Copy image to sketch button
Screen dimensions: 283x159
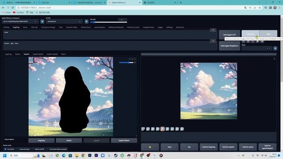(69, 140)
